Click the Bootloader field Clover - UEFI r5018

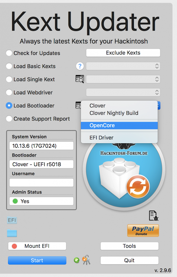[41, 164]
